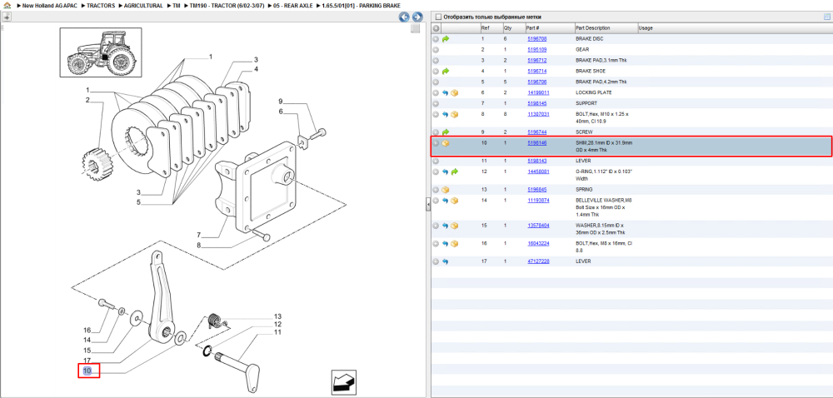
Task: Click the green arrow icon for O-RING row
Action: click(x=454, y=172)
